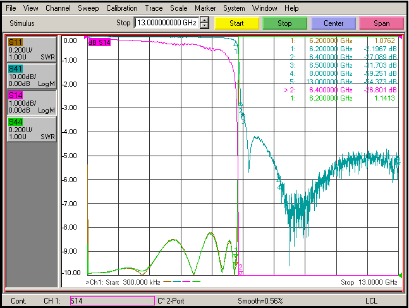Open the Marker menu
The image size is (409, 308).
(x=205, y=8)
